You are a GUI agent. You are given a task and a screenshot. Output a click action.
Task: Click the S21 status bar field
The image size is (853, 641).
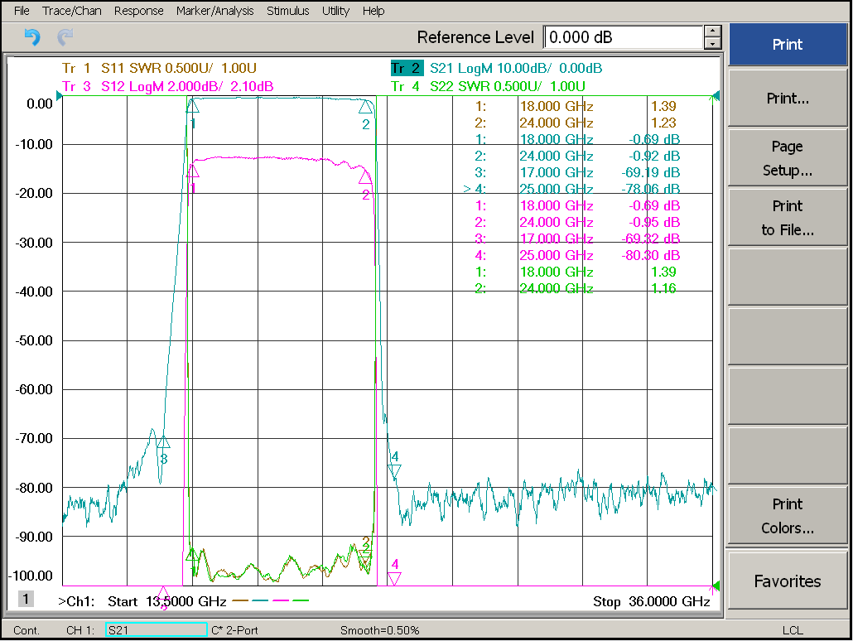157,630
